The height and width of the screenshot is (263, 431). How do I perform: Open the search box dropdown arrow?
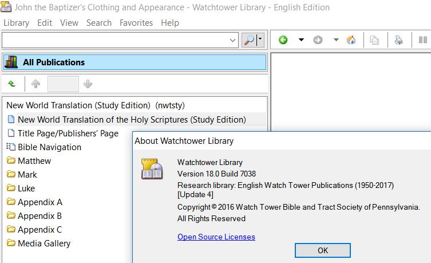coord(233,40)
